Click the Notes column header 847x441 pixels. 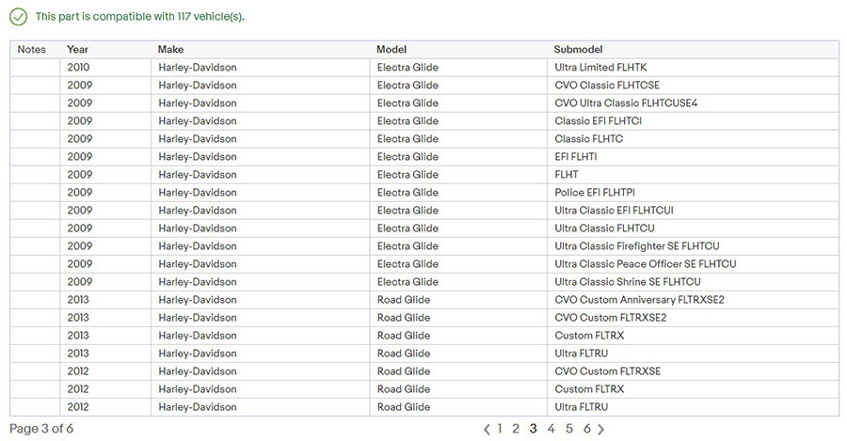pyautogui.click(x=32, y=49)
